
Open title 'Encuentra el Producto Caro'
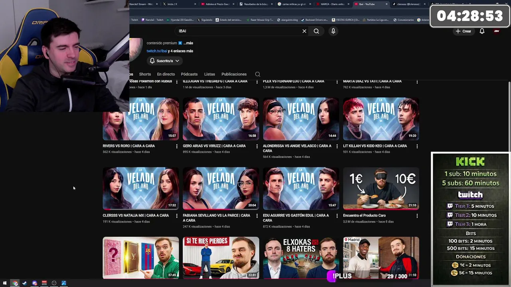[364, 216]
